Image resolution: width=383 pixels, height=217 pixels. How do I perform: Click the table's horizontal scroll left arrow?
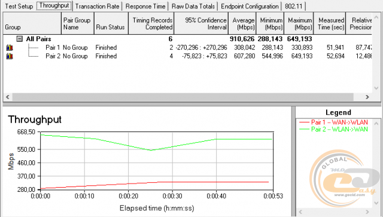(x=8, y=97)
